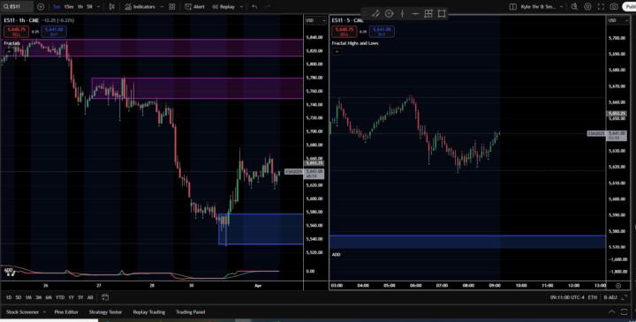Click the red SELL button on right chart
Image resolution: width=636 pixels, height=322 pixels.
pos(344,31)
